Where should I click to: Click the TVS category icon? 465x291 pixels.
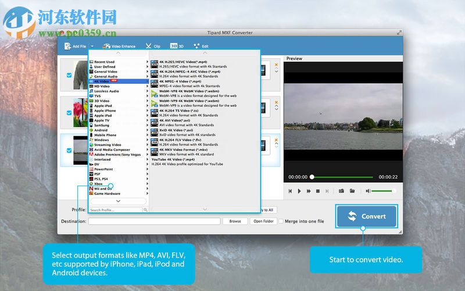pos(91,95)
